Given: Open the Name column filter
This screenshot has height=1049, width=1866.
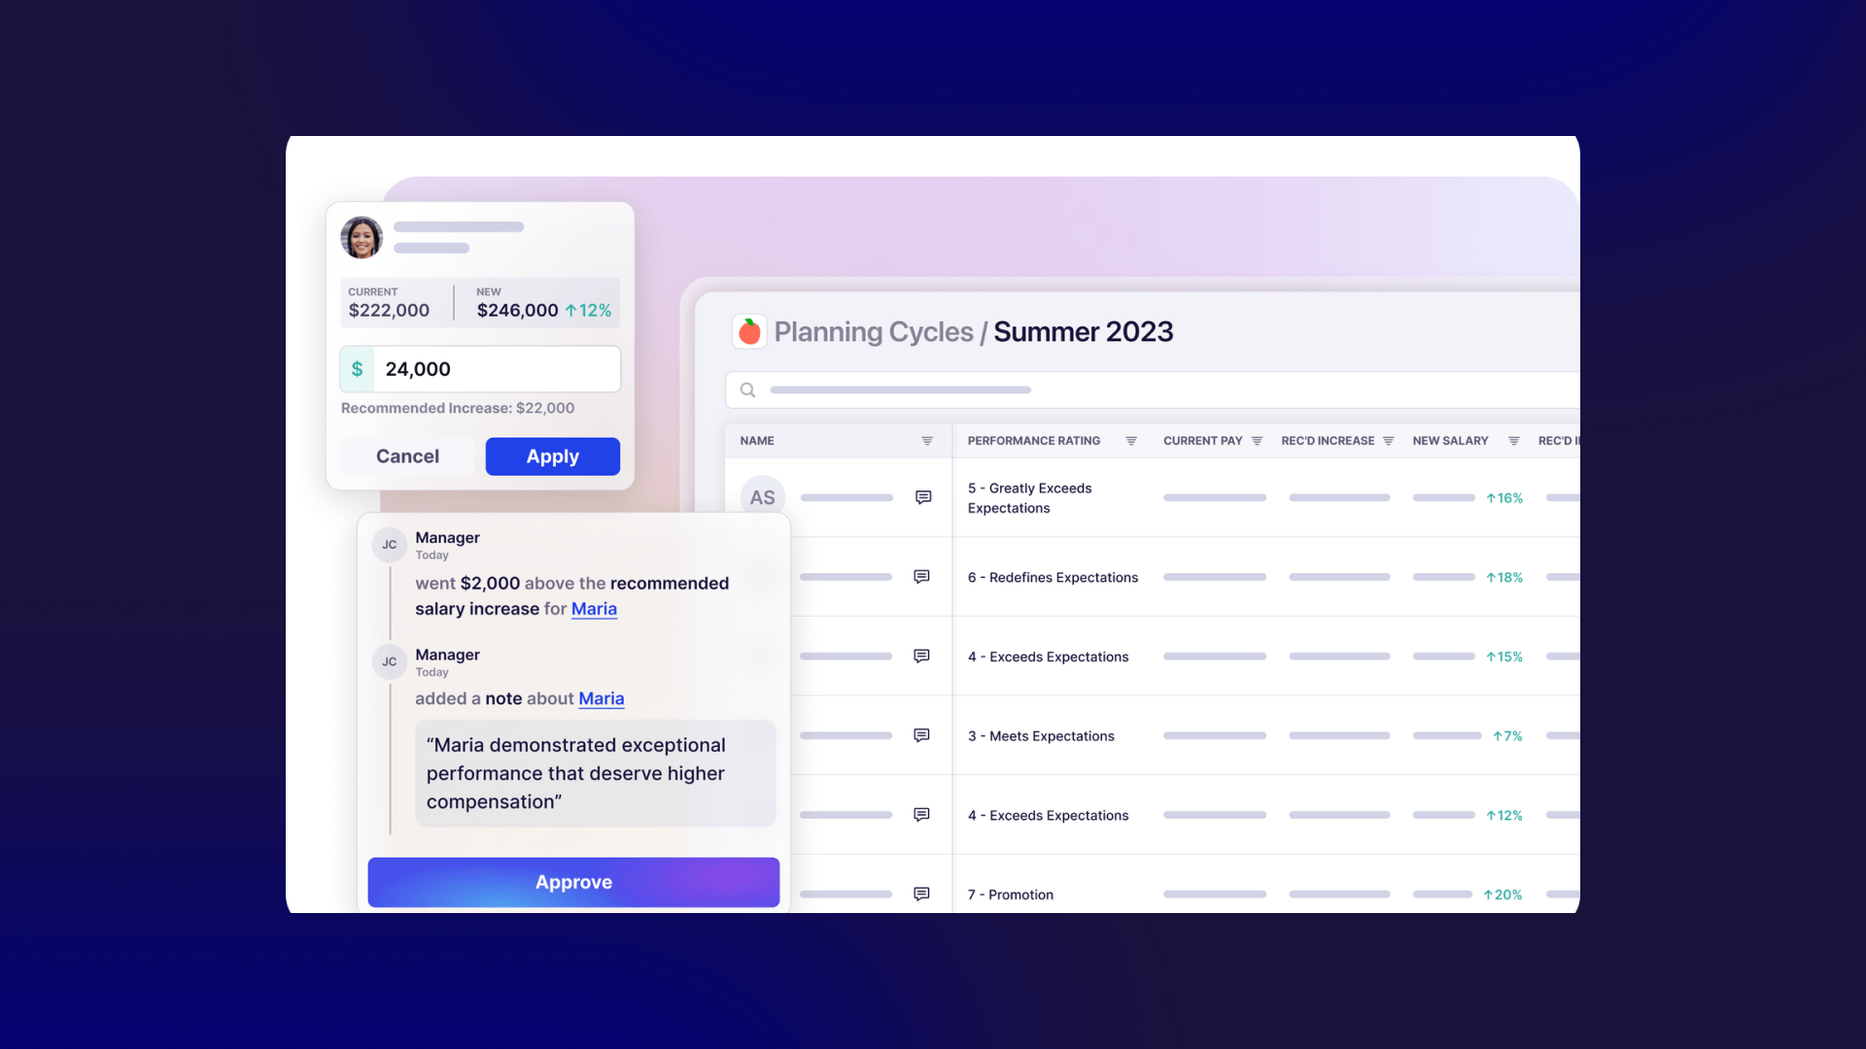Looking at the screenshot, I should click(927, 441).
